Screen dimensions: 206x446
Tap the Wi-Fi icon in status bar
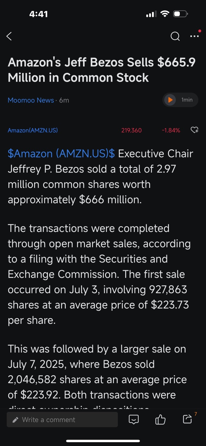point(164,14)
